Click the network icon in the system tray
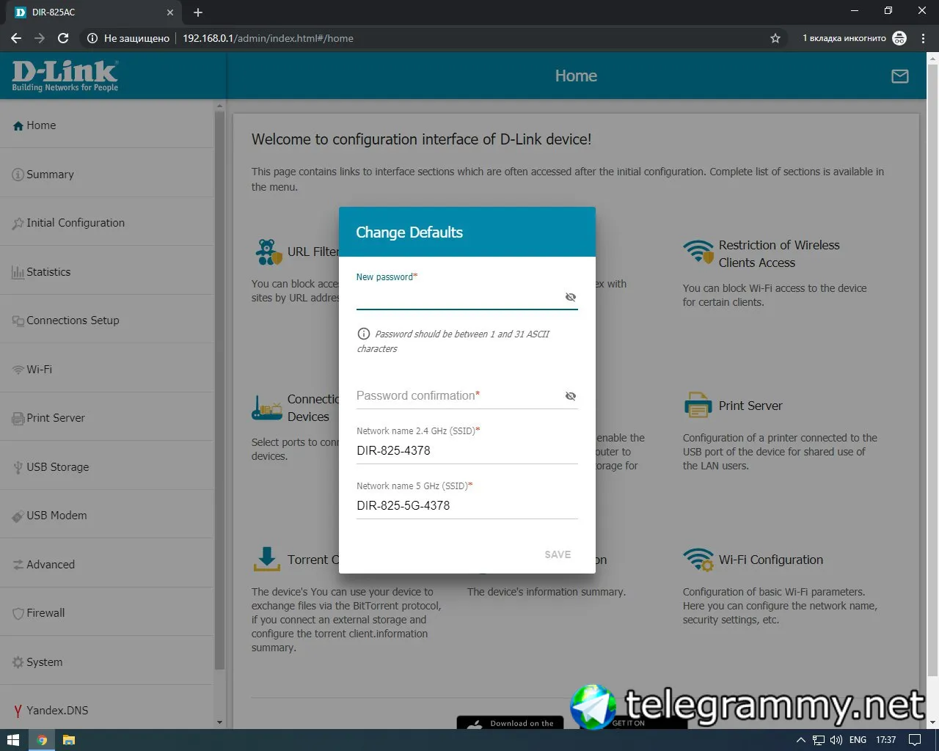939x751 pixels. point(818,740)
